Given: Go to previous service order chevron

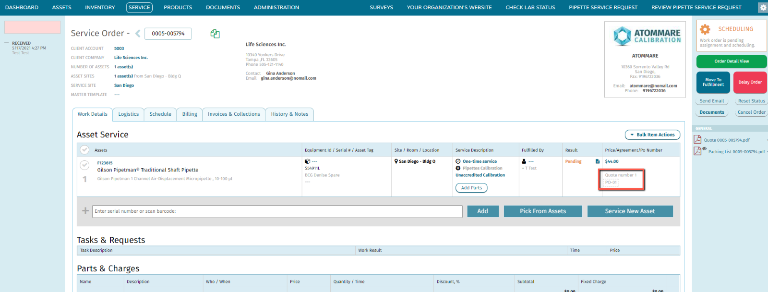Looking at the screenshot, I should pos(138,33).
